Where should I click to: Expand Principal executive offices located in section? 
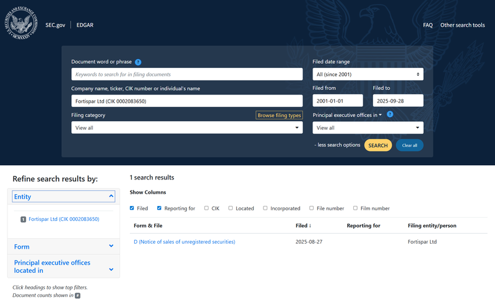coord(64,267)
